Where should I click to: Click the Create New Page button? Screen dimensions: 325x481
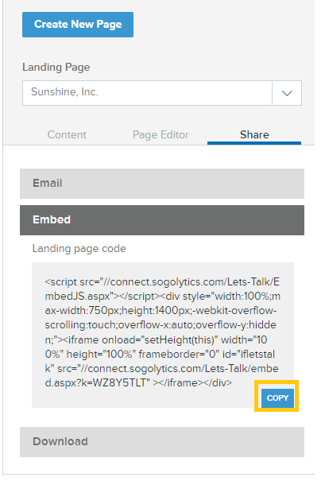[x=78, y=25]
